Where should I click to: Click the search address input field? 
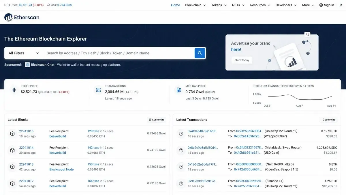pos(119,53)
